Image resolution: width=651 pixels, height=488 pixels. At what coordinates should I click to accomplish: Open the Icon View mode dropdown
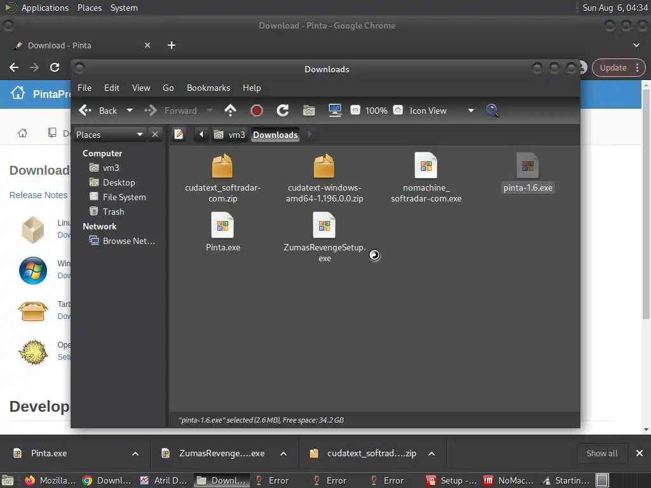click(441, 111)
